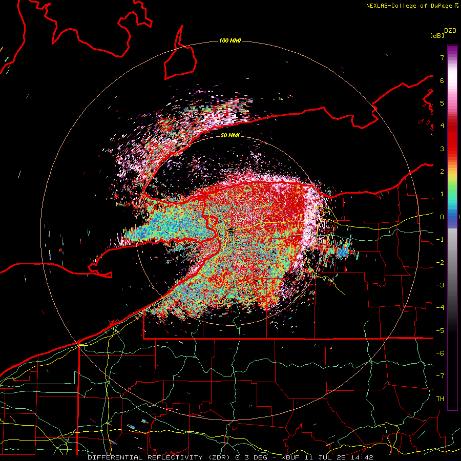Click the -4 value on color scale
The image size is (461, 461).
440,308
